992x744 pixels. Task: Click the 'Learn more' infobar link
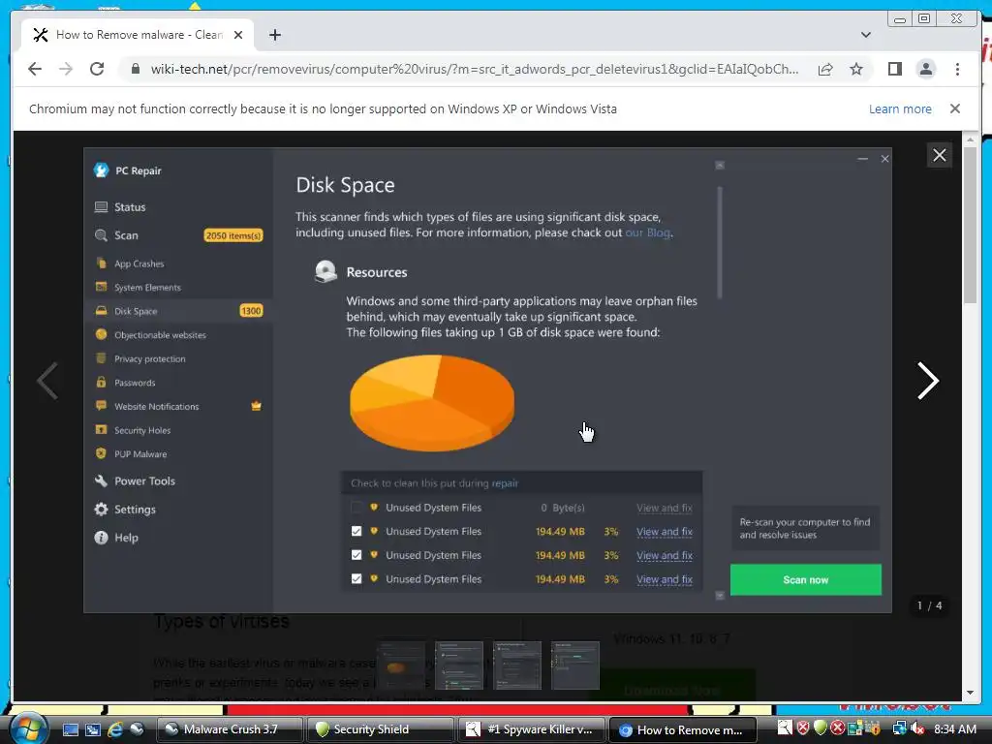[x=900, y=108]
